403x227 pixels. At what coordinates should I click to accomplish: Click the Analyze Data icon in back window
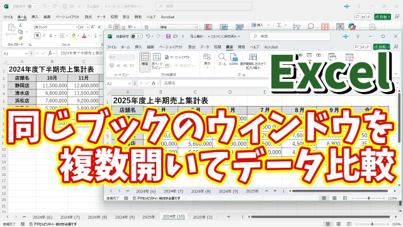[x=340, y=26]
